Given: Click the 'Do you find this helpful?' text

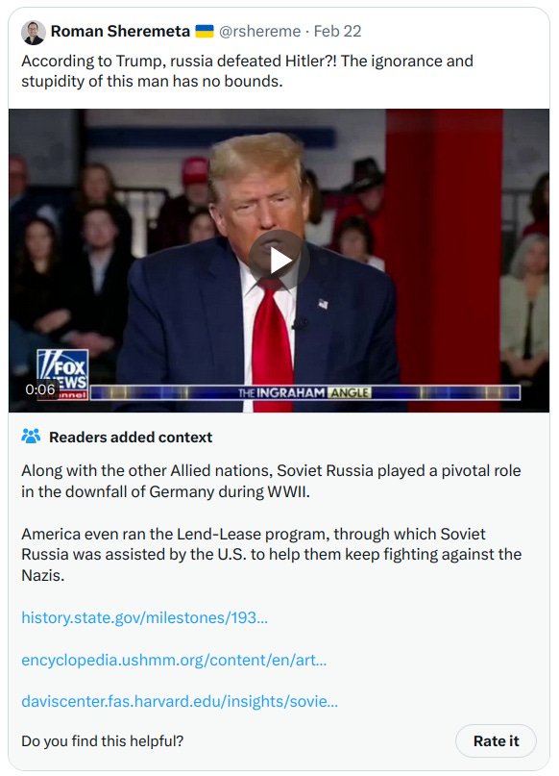Looking at the screenshot, I should point(103,740).
